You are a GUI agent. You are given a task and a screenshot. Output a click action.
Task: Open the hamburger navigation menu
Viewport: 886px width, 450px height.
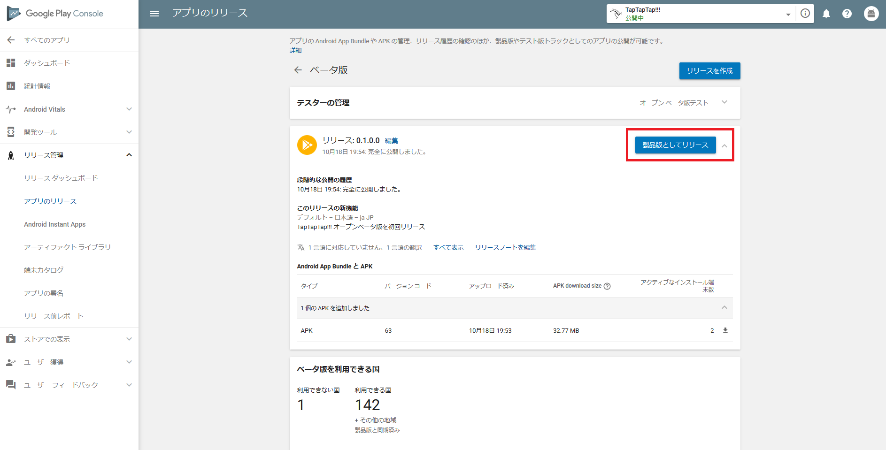pos(154,14)
